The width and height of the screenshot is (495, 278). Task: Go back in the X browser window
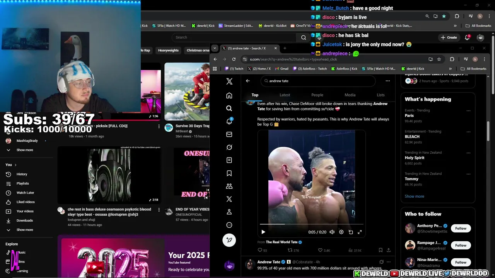(215, 59)
